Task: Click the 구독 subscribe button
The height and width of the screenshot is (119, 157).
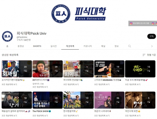Action: point(152,36)
